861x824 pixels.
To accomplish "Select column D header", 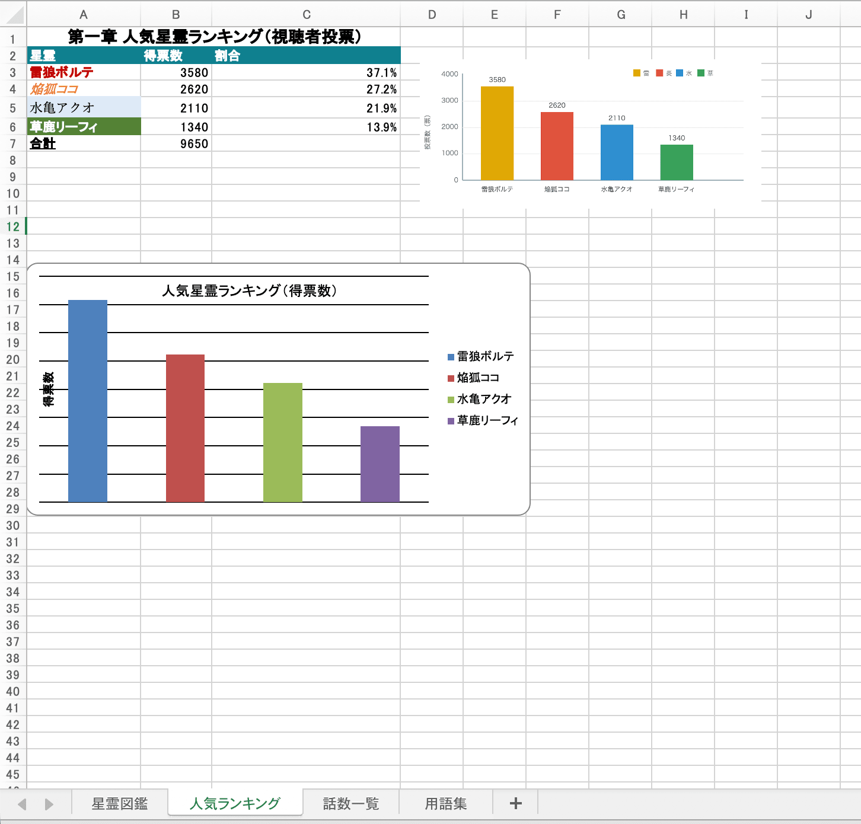I will (432, 14).
